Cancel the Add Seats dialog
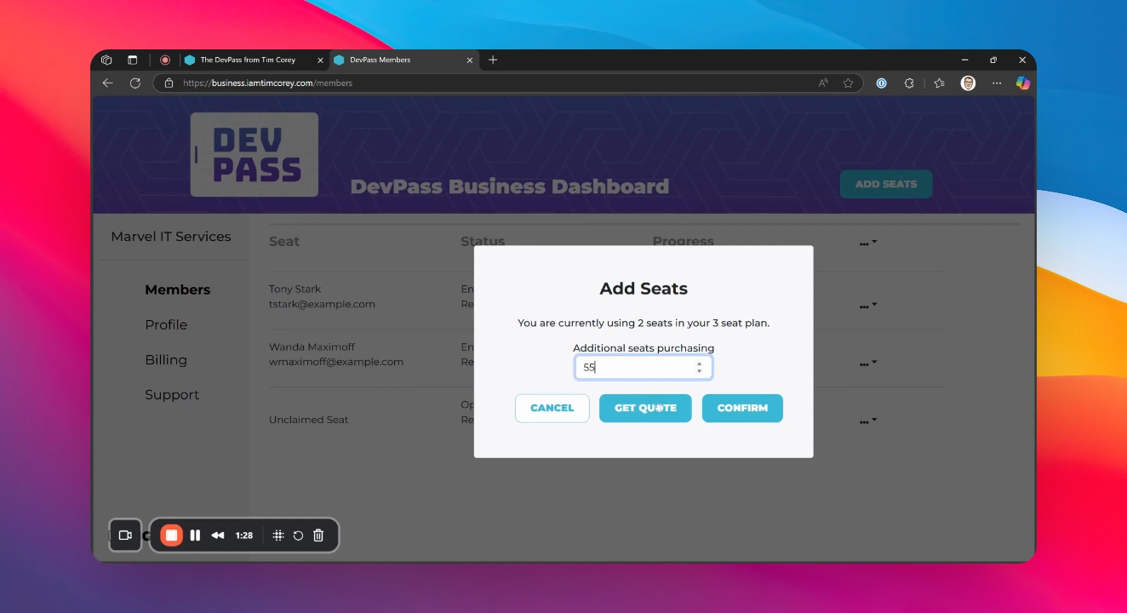This screenshot has height=613, width=1127. [x=552, y=408]
